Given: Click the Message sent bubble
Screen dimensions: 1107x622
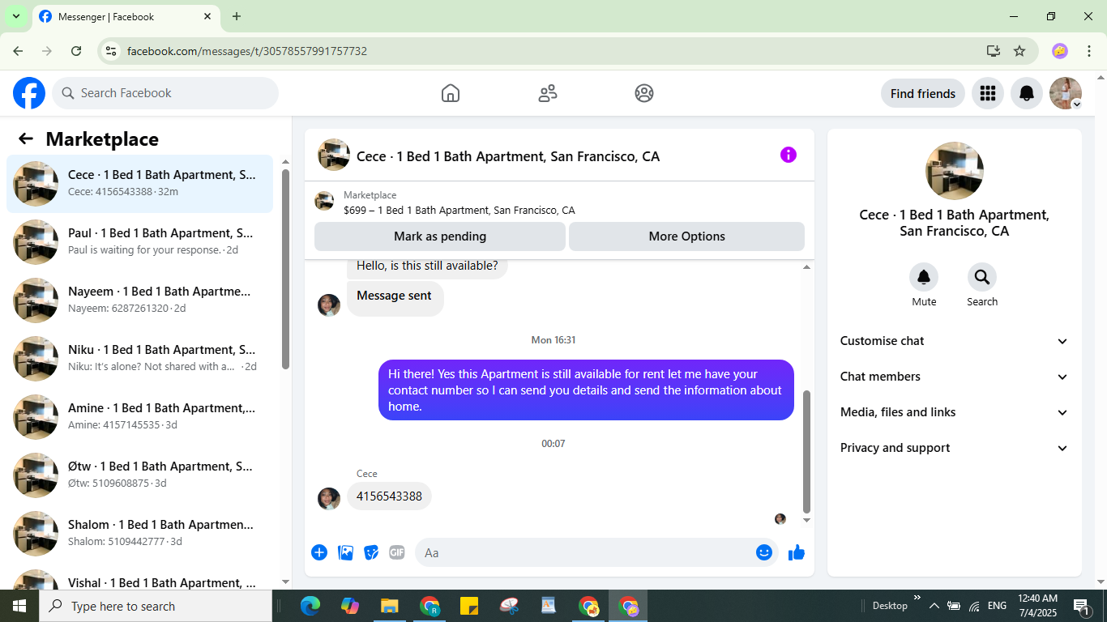Looking at the screenshot, I should coord(395,296).
